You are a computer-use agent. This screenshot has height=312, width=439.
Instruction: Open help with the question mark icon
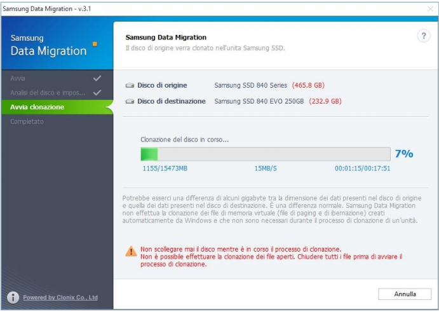[x=424, y=36]
